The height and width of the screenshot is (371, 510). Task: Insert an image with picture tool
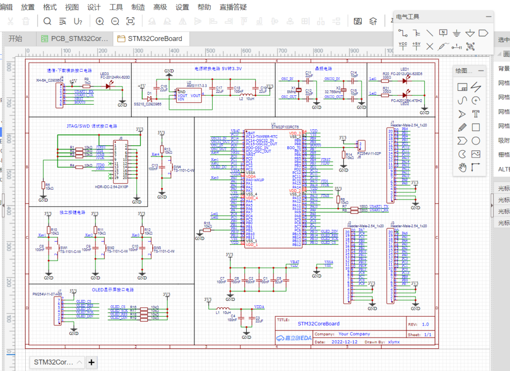tap(476, 154)
